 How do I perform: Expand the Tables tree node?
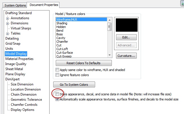pos(8,34)
